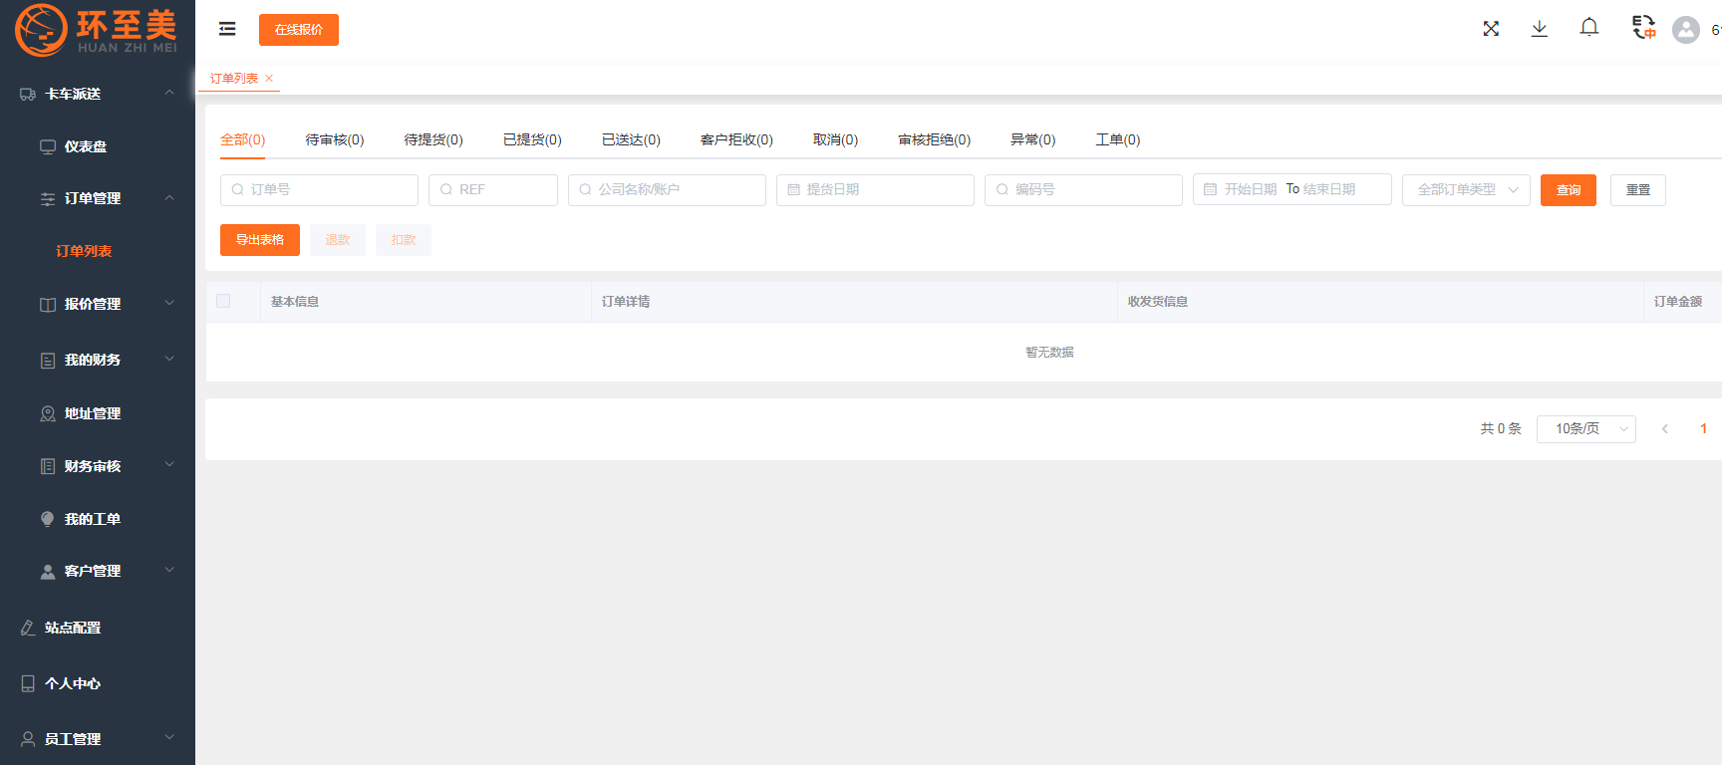Click the 查询 search button

(1568, 189)
